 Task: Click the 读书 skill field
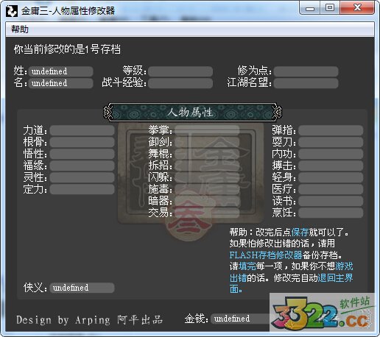coord(331,201)
